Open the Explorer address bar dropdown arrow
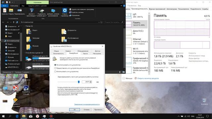212x119 pixels. (x=99, y=22)
